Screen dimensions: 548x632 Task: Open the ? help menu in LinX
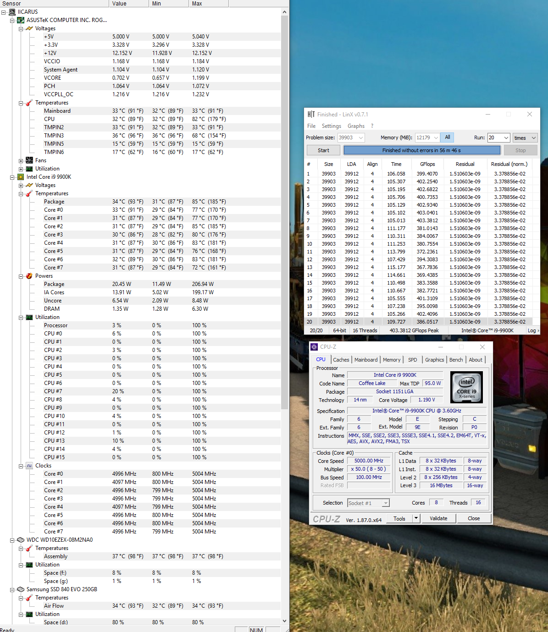pos(372,126)
